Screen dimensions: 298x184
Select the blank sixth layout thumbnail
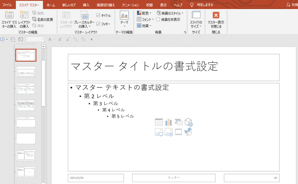tap(26, 139)
